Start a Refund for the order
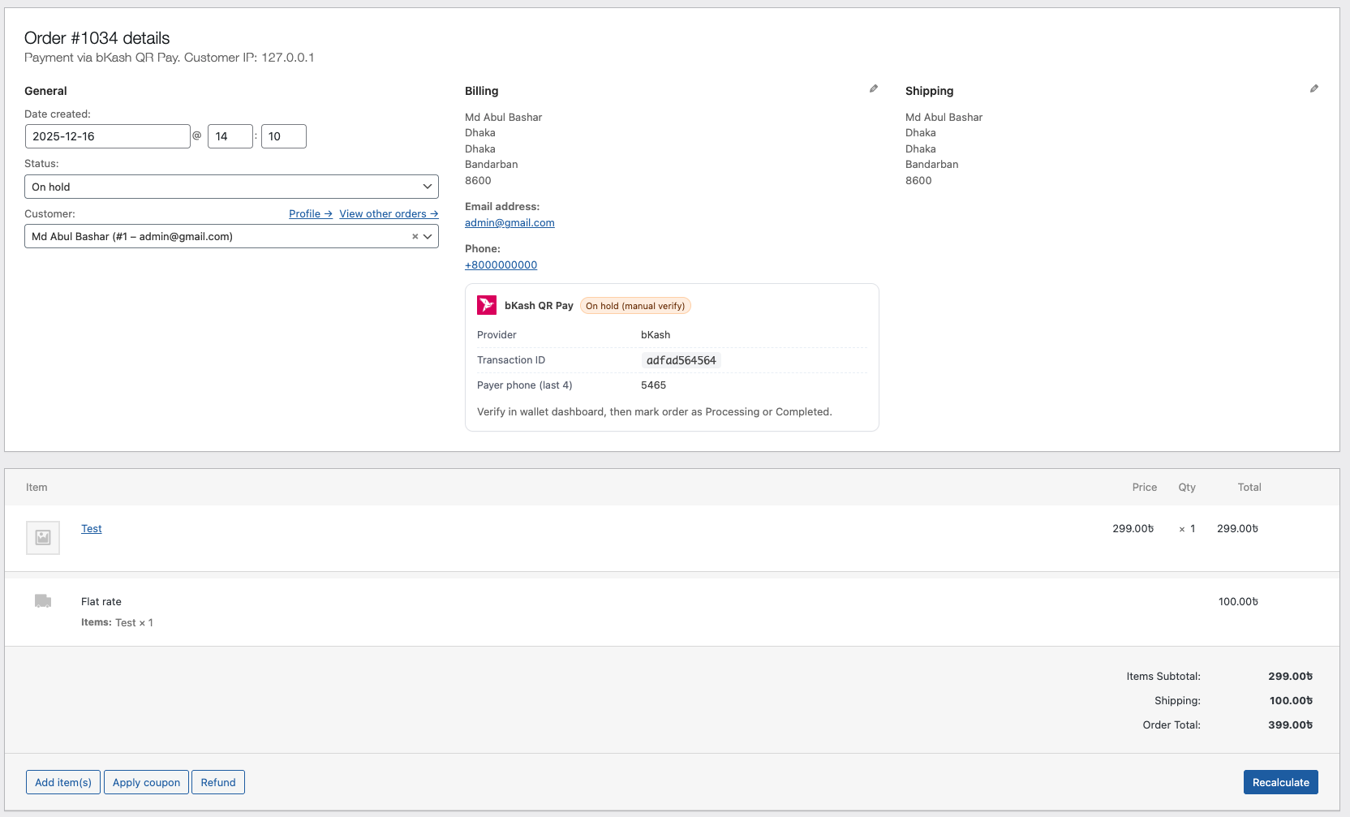The image size is (1350, 817). tap(217, 781)
